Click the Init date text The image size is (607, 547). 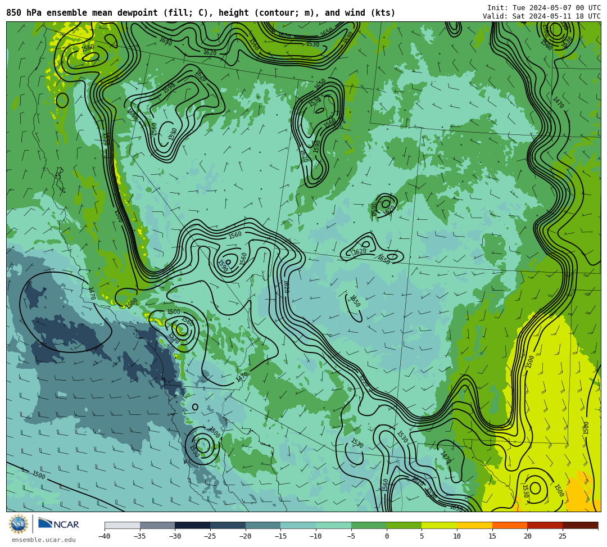544,8
